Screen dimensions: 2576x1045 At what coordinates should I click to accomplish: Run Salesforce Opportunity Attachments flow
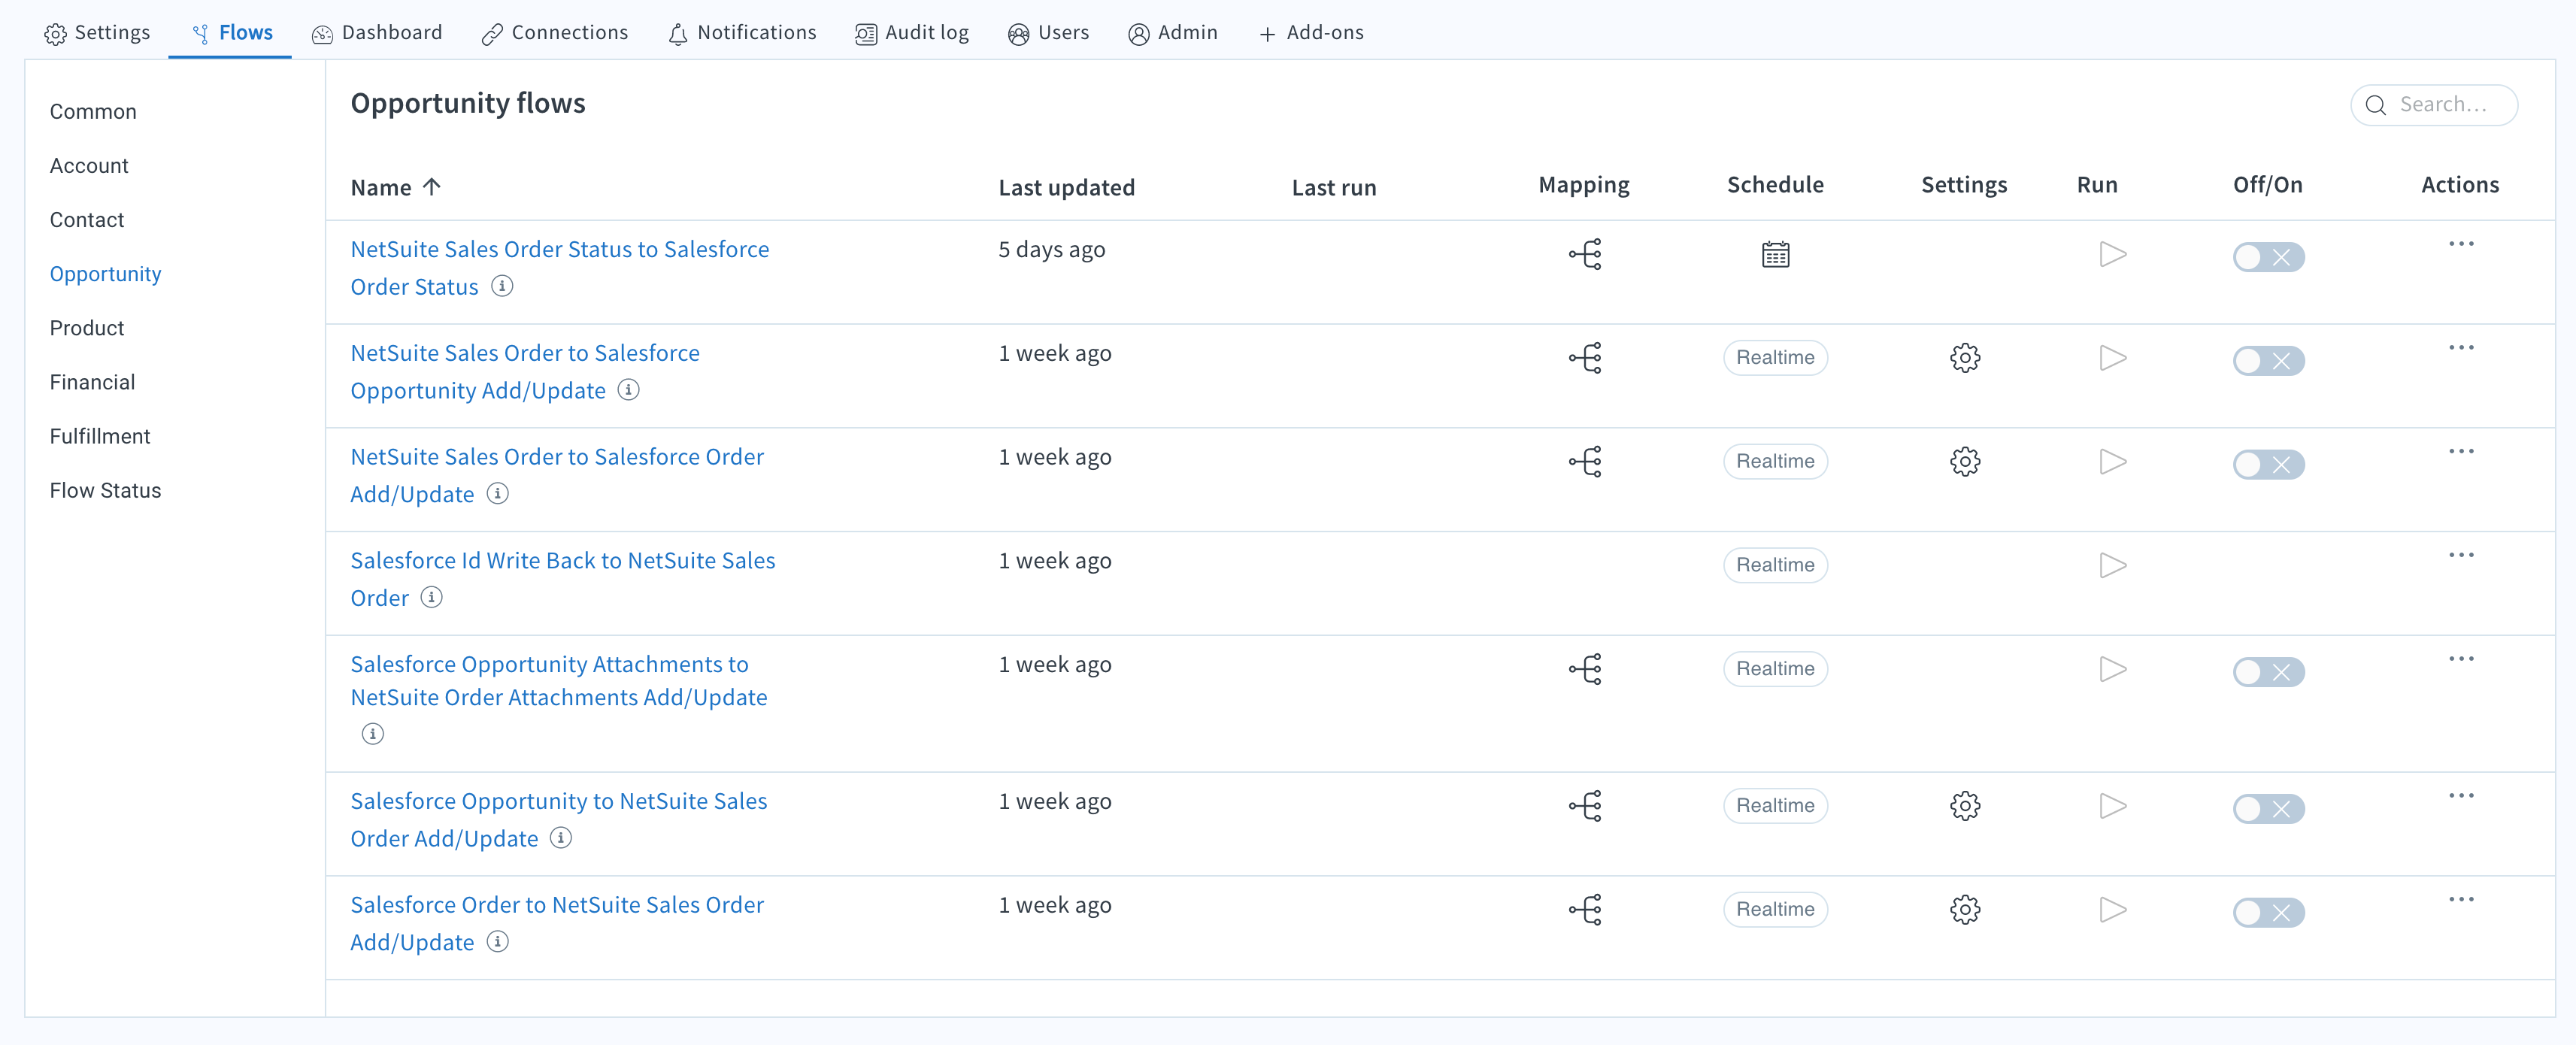tap(2112, 669)
